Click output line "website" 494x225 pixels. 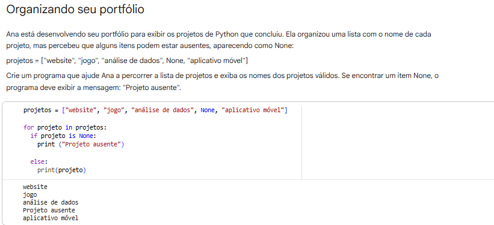(35, 187)
